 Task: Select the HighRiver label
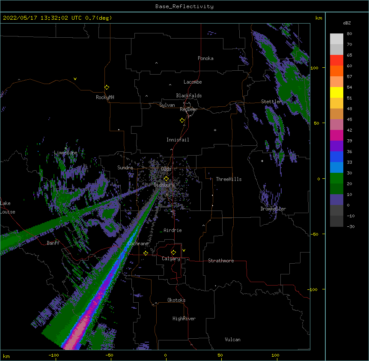click(184, 319)
